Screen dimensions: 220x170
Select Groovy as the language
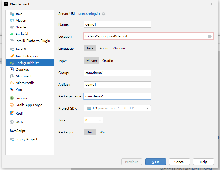pos(119,48)
